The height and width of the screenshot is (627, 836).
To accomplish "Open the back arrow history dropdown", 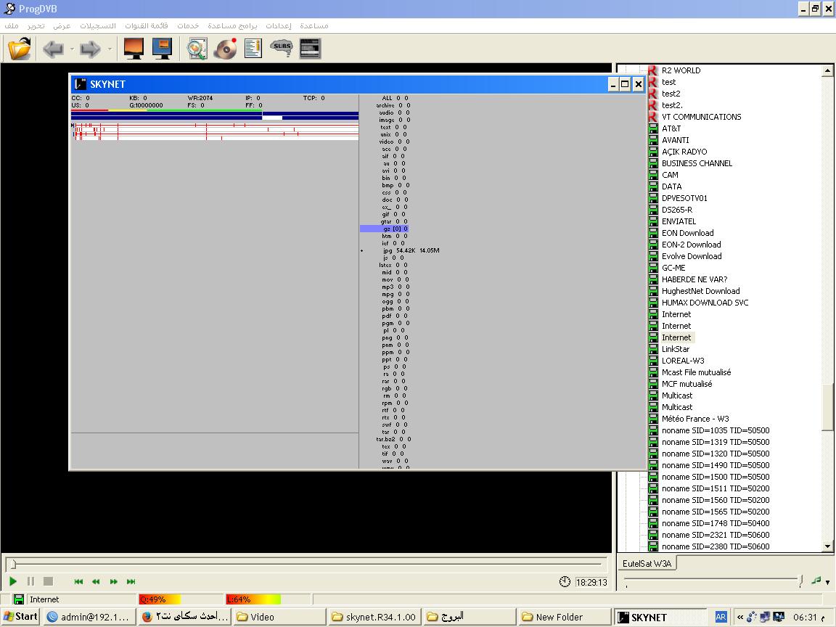I will point(72,49).
